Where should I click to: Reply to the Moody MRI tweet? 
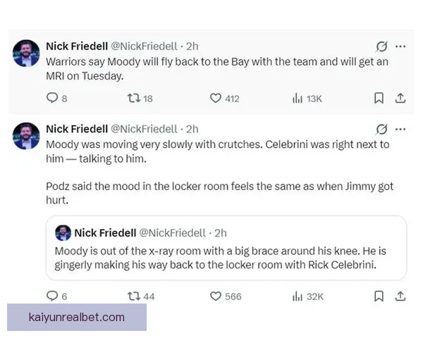[x=51, y=99]
